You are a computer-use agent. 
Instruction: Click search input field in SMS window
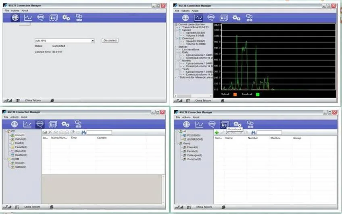coord(99,132)
